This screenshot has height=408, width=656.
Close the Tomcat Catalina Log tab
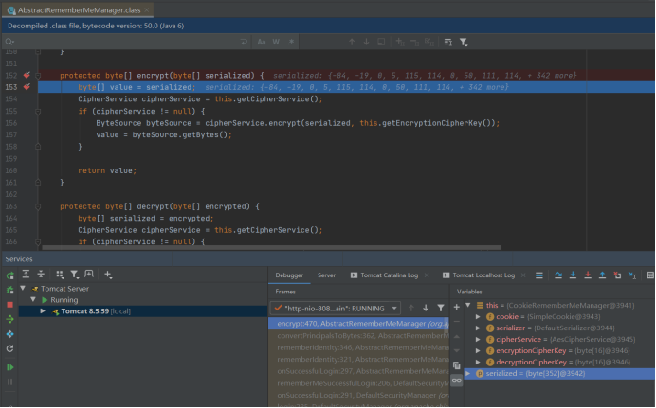pyautogui.click(x=427, y=275)
